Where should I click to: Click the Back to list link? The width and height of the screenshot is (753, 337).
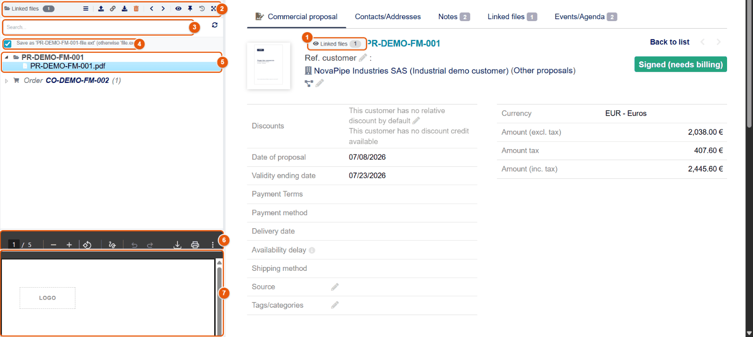click(x=669, y=42)
